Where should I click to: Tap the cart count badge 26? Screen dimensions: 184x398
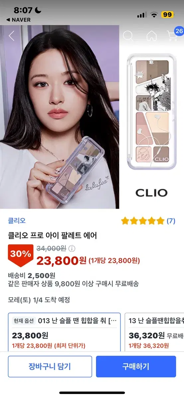coord(179,32)
